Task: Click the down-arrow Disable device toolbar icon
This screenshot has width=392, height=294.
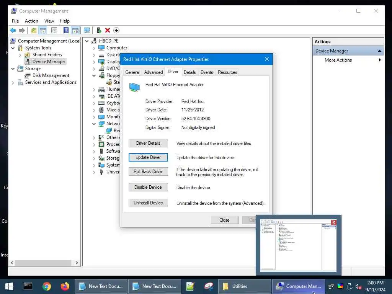Action: (116, 31)
